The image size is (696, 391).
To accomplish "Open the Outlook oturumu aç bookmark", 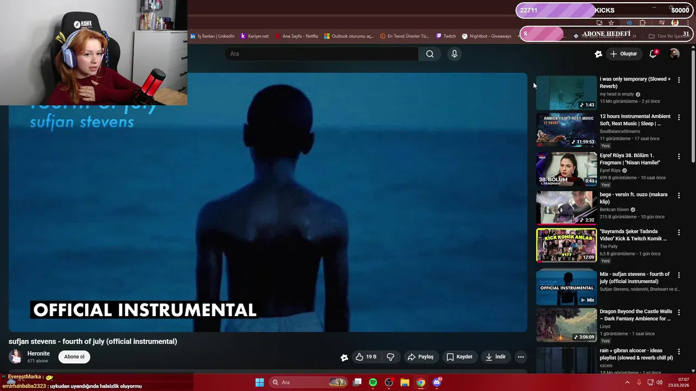I will click(x=349, y=36).
